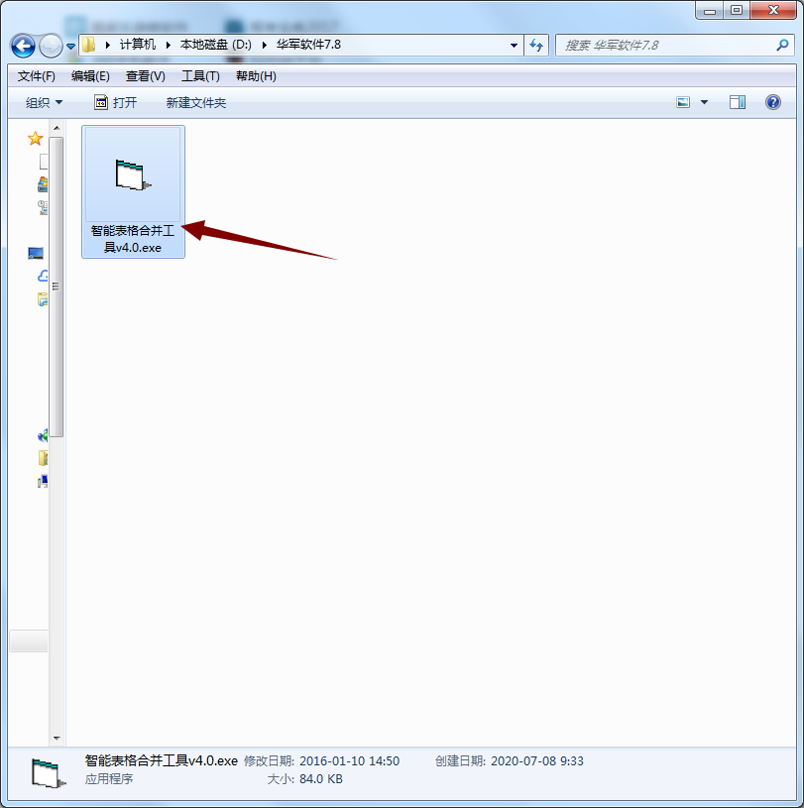Click the up arrow of the sidebar scrollbar
The image size is (804, 808).
tap(57, 128)
